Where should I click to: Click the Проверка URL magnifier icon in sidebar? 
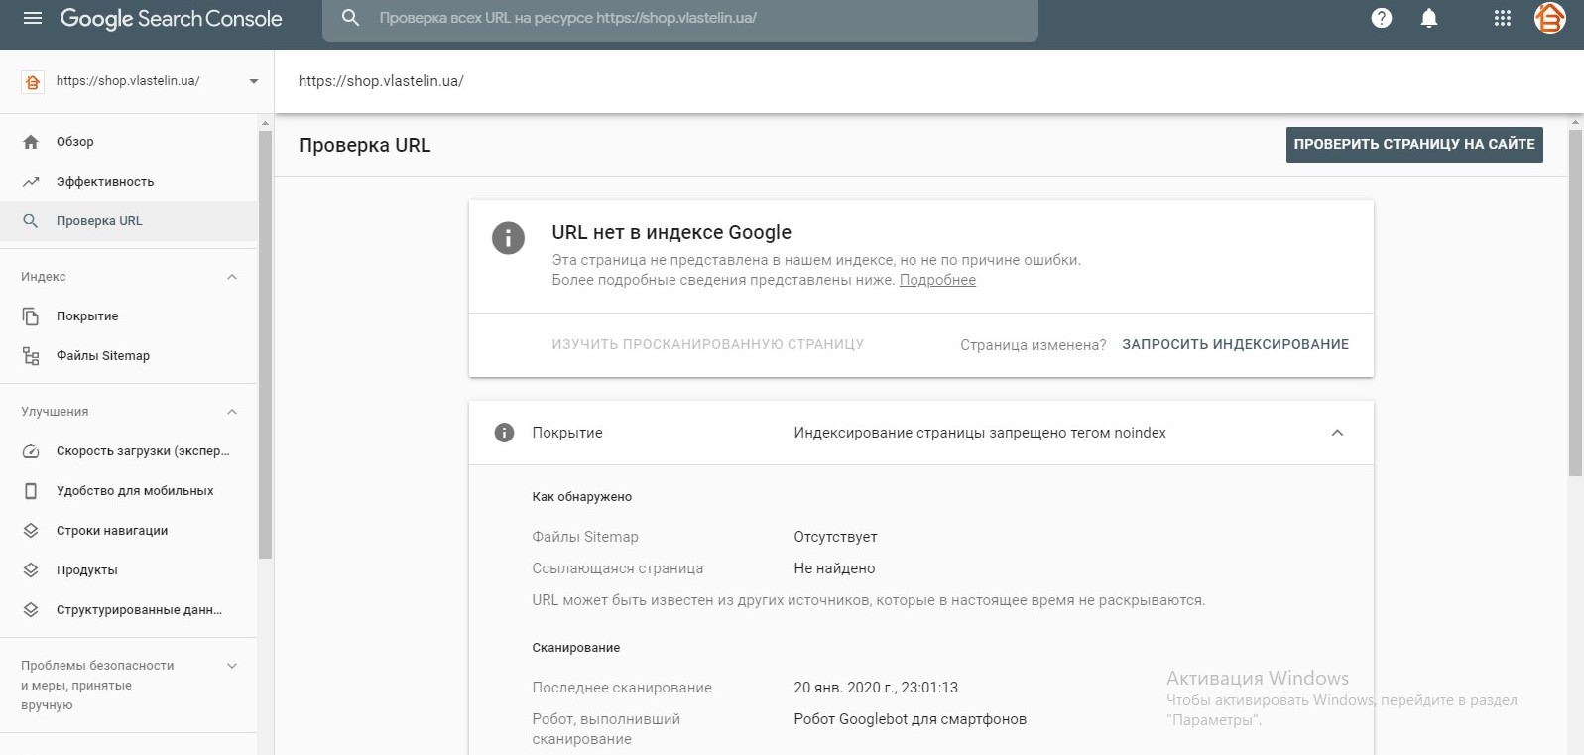click(31, 221)
